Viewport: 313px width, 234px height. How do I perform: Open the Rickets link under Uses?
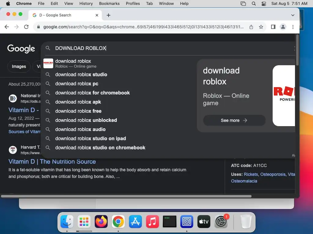(x=251, y=174)
